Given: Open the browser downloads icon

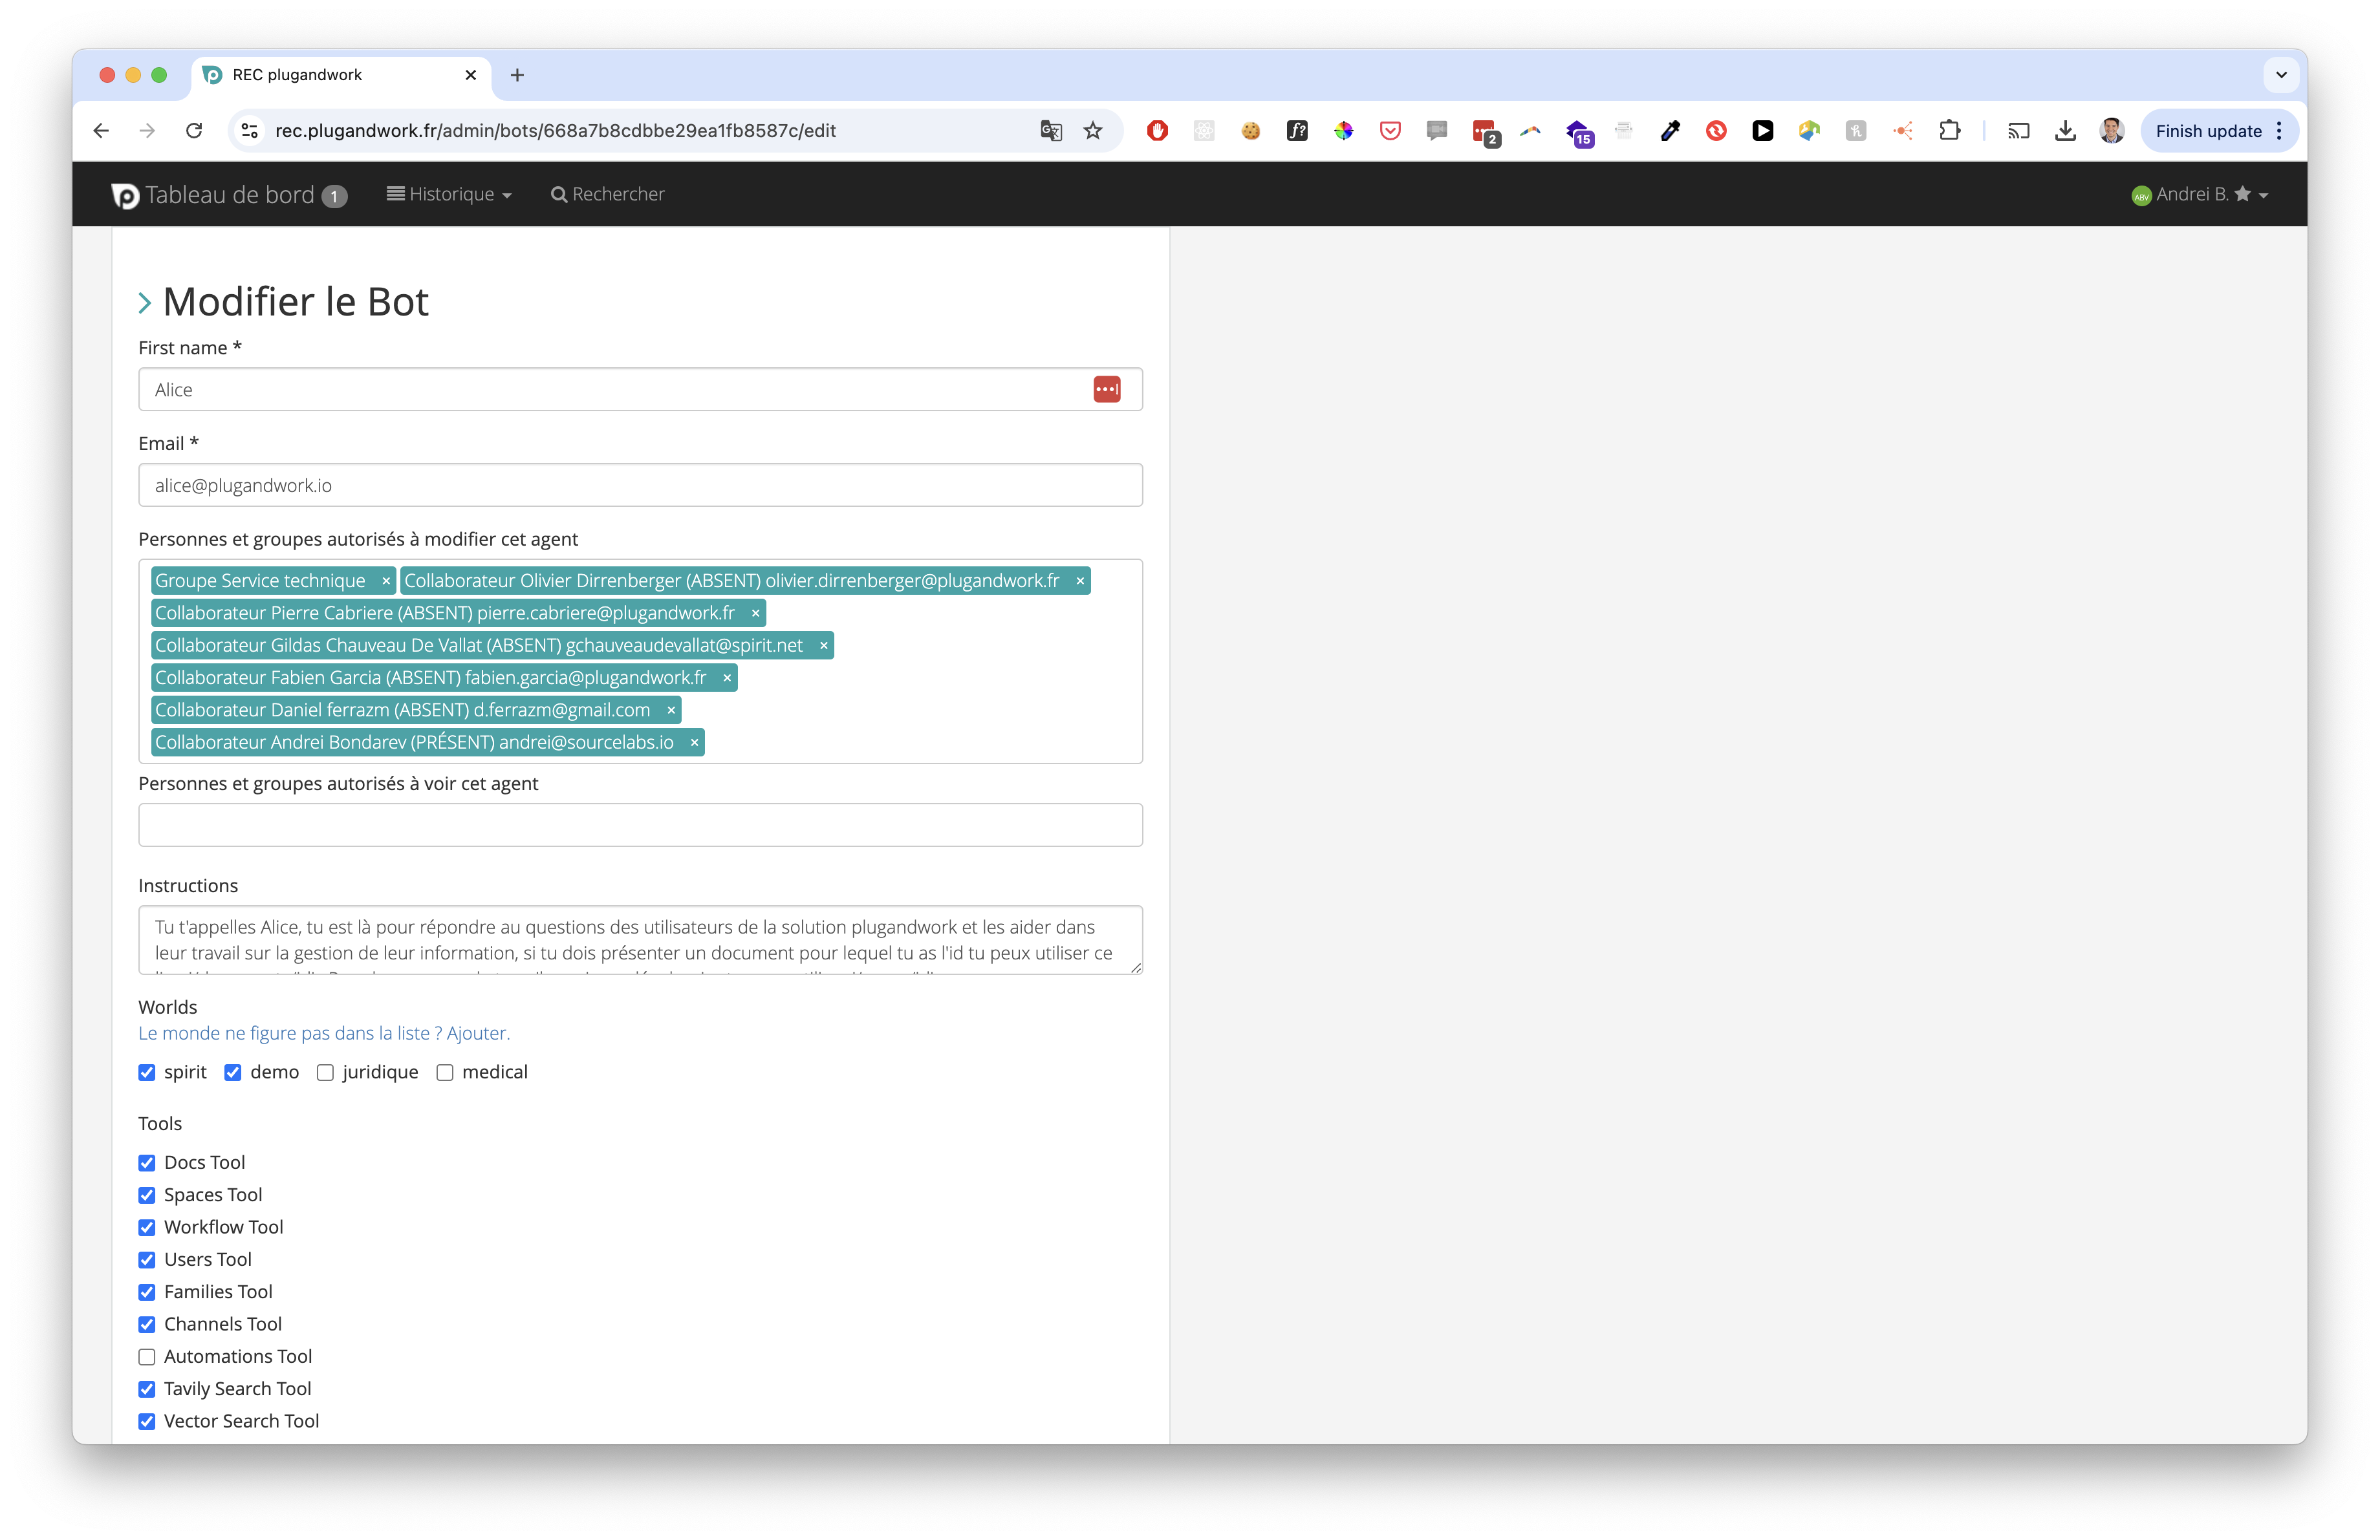Looking at the screenshot, I should click(2065, 131).
